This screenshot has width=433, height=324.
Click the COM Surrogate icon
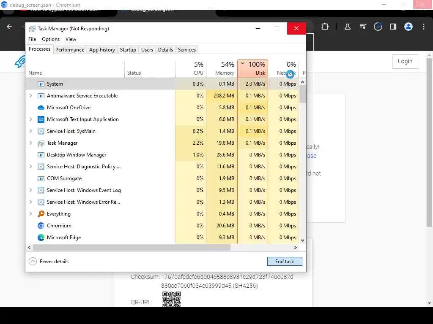point(41,178)
